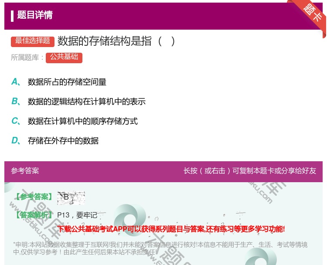Click the question title 数据的存储结构是指
This screenshot has height=265, width=327.
(116, 41)
